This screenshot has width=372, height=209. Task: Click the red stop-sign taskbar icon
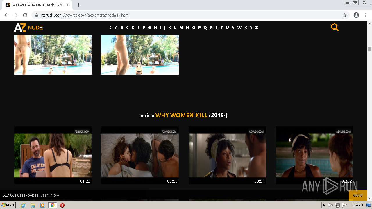tap(62, 205)
